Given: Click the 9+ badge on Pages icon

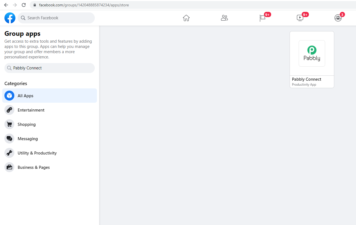Looking at the screenshot, I should tap(267, 15).
